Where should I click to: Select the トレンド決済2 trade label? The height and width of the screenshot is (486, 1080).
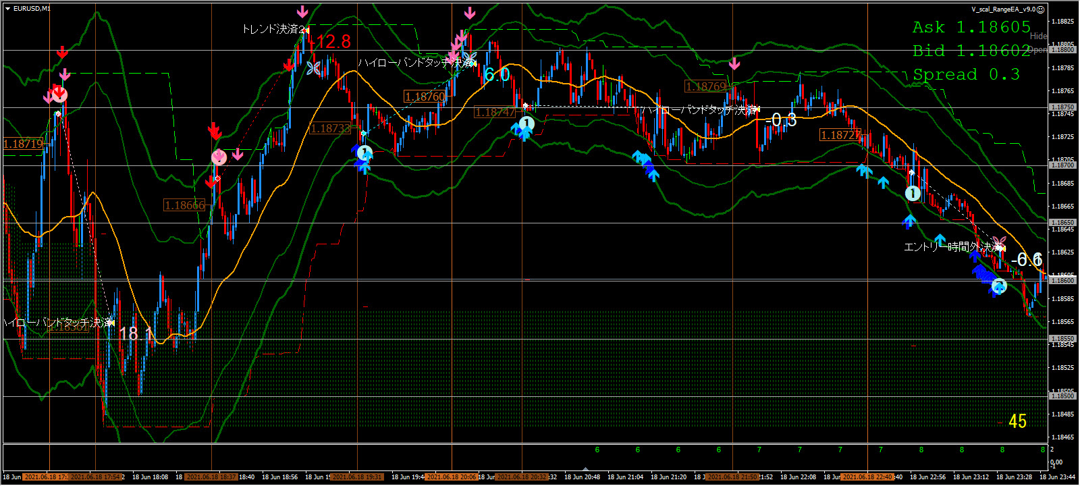pyautogui.click(x=273, y=29)
